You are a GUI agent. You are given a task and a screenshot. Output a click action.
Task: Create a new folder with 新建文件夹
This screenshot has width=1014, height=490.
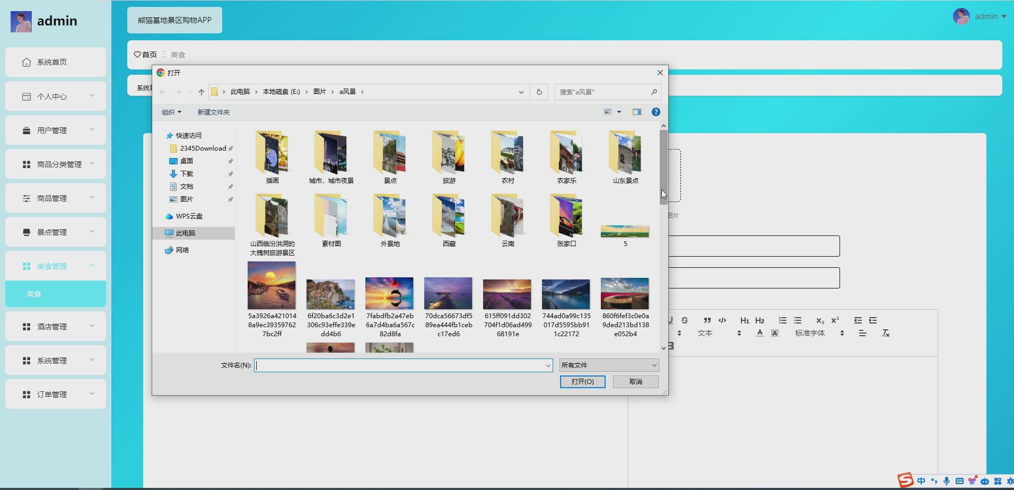(x=213, y=112)
